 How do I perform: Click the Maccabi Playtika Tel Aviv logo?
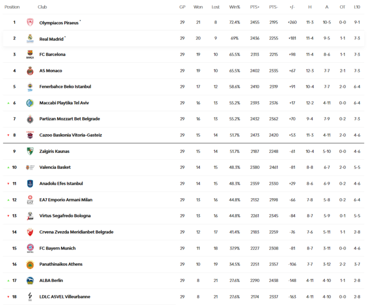pos(30,103)
